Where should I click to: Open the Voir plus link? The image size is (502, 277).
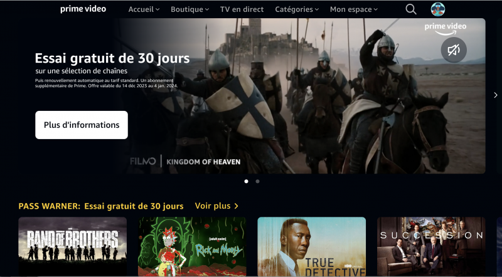216,206
